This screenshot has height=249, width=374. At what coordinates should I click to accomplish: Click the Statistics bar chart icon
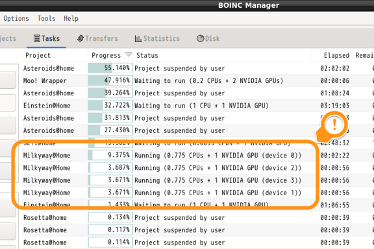coord(138,39)
